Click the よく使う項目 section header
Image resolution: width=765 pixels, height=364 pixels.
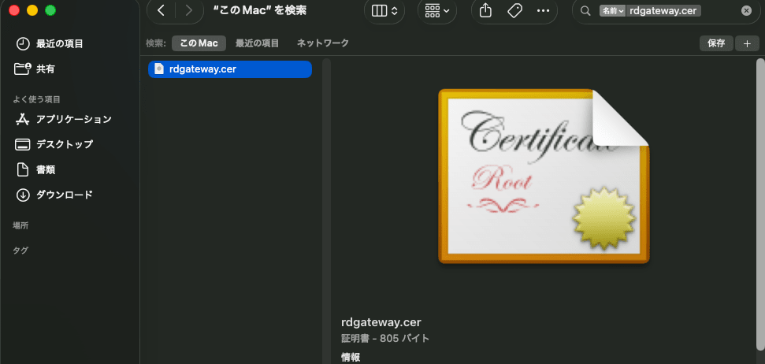pos(36,99)
